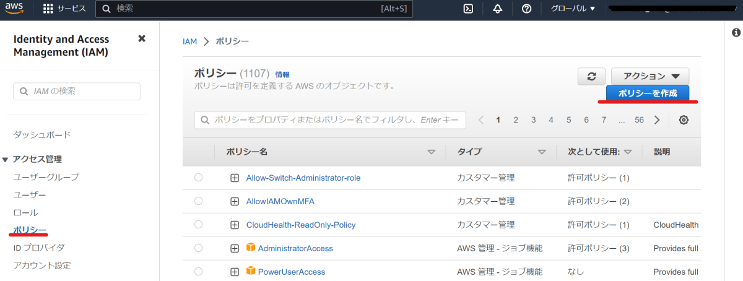Expand AdministratorAccess policy details
Screen dimensions: 743x281
(x=235, y=248)
